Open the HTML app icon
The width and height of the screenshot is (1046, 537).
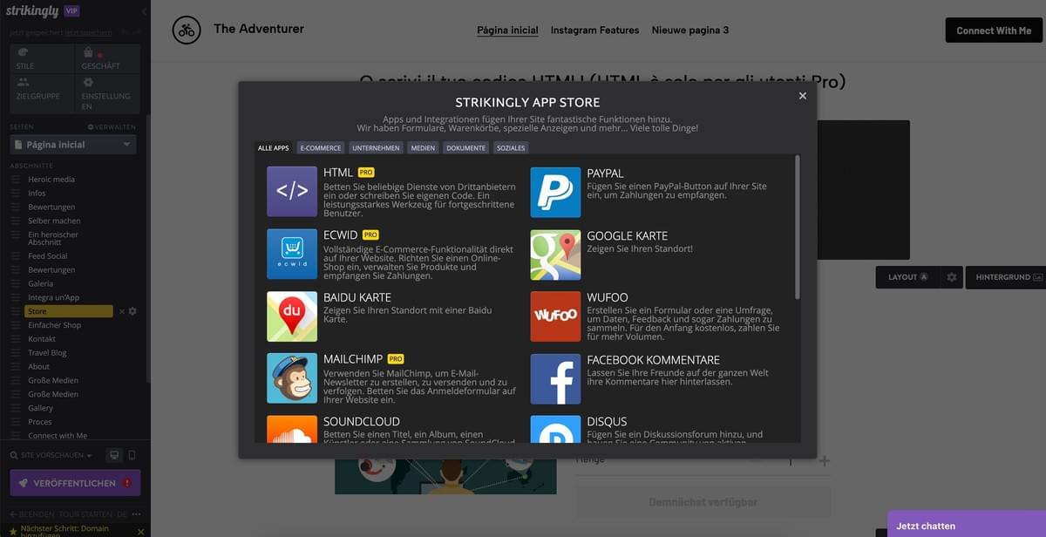(292, 191)
